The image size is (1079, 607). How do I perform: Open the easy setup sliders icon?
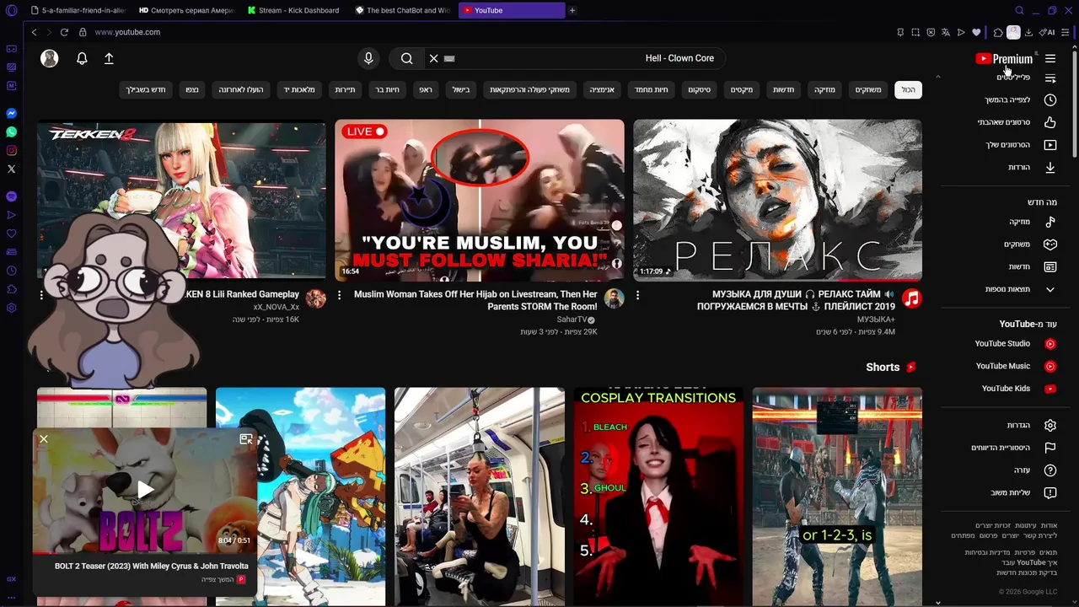[x=1066, y=32]
